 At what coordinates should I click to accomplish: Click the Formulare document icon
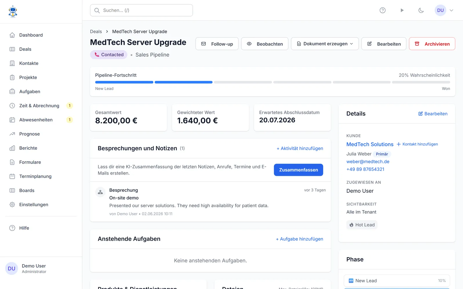pos(12,162)
